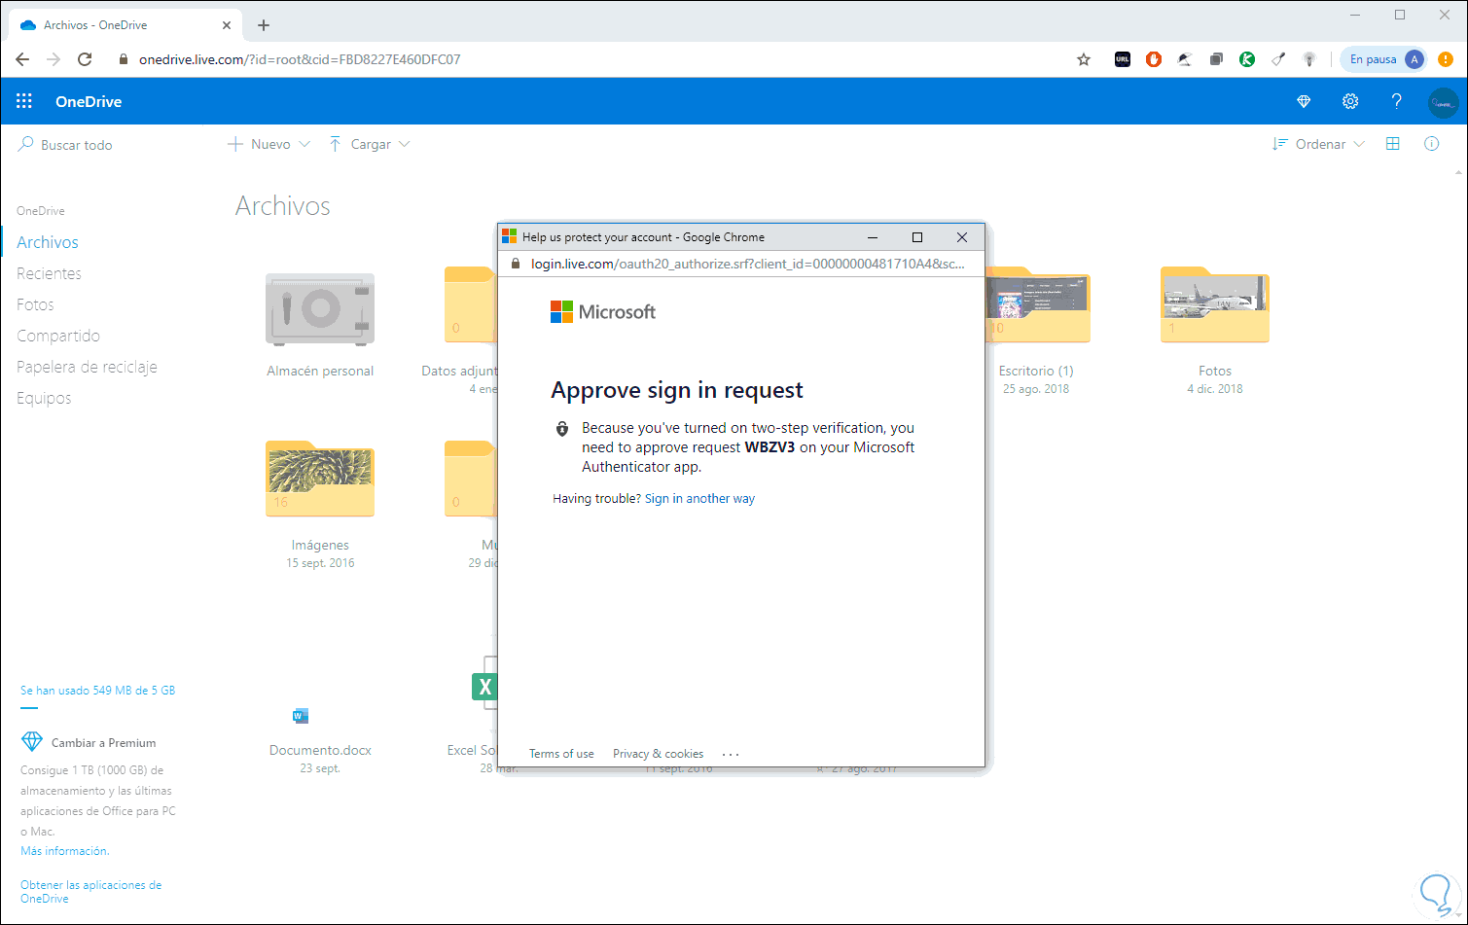Click Obtener las aplicaciones de OneDrive
This screenshot has height=925, width=1468.
pos(90,892)
